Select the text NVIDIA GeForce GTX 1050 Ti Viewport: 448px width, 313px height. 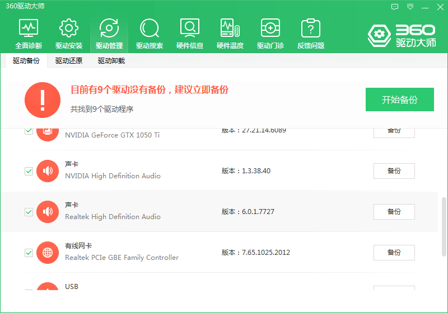113,135
